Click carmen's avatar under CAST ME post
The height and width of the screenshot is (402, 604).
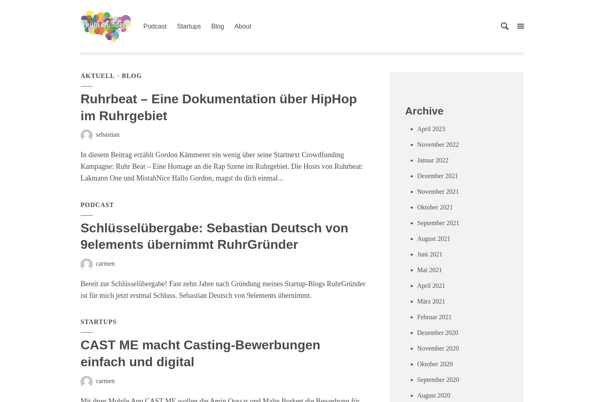coord(87,382)
